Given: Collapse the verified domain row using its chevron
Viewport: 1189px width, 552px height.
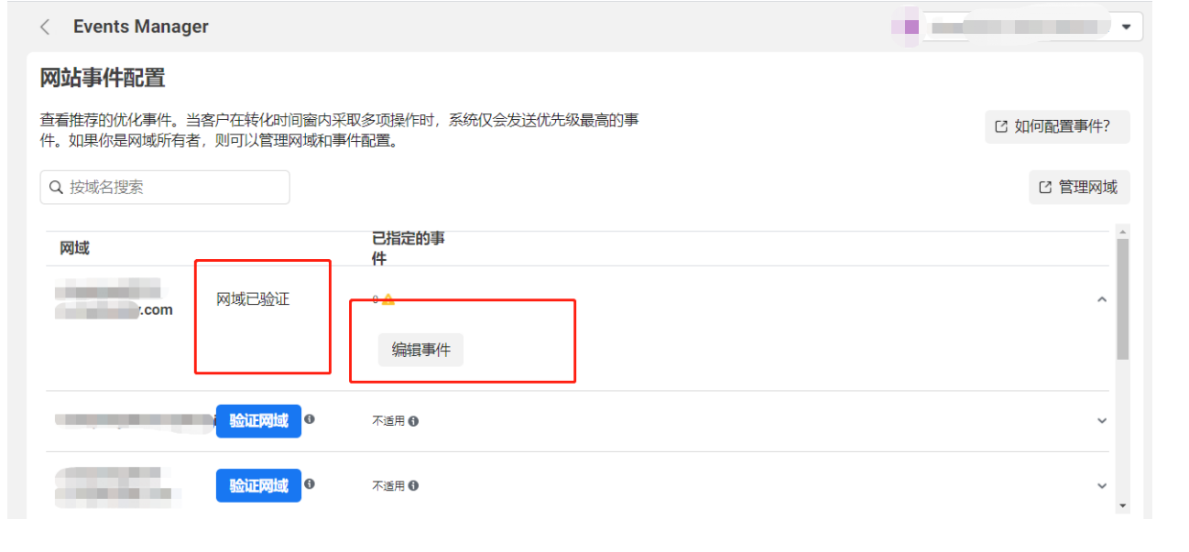Looking at the screenshot, I should (x=1102, y=299).
